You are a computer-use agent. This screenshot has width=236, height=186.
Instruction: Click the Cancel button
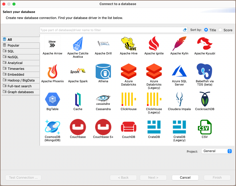pyautogui.click(x=185, y=178)
